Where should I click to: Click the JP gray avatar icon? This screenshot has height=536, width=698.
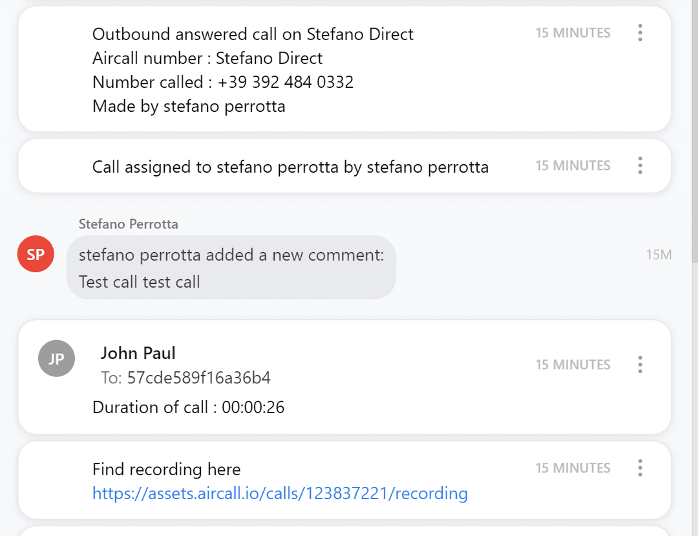pyautogui.click(x=56, y=358)
